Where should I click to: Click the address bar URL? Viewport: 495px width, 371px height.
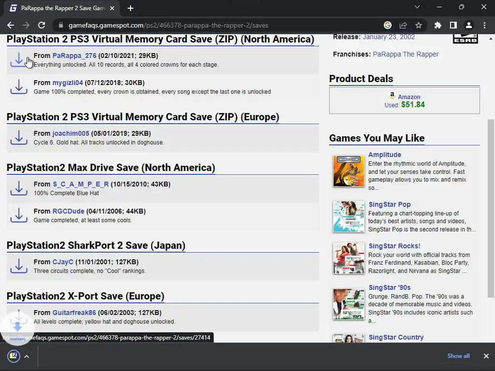[168, 25]
